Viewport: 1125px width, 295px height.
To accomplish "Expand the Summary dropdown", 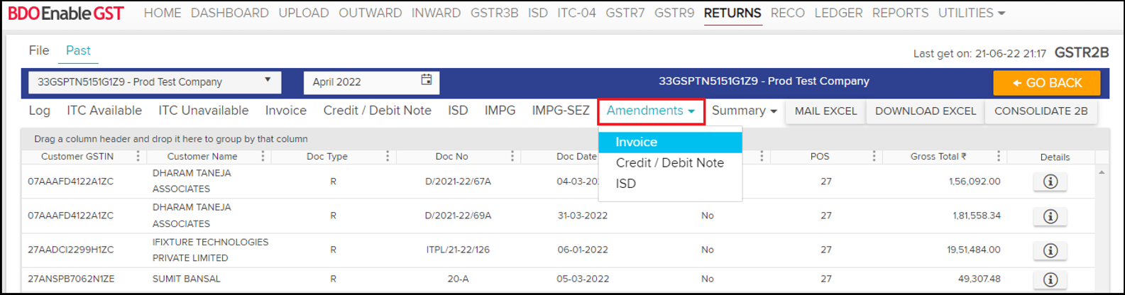I will 744,111.
